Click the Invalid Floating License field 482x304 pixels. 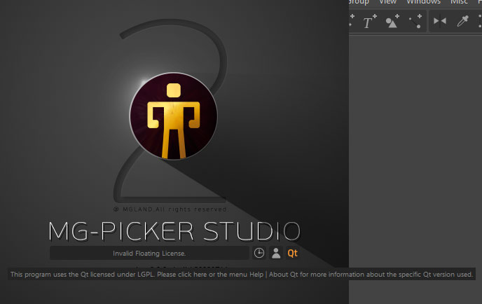[149, 253]
